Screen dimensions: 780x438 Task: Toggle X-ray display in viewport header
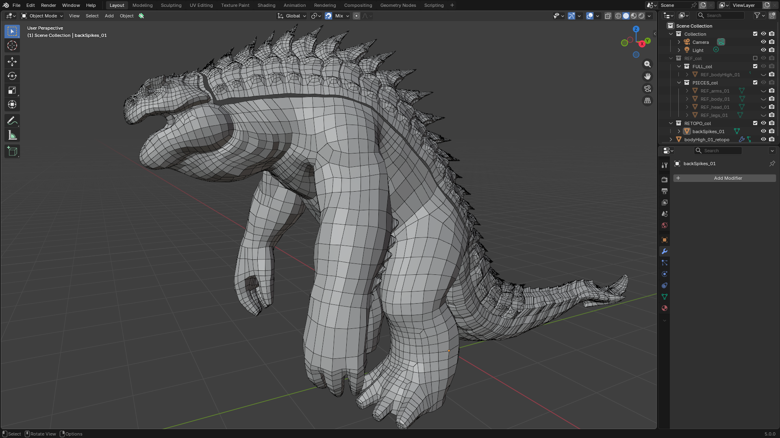click(608, 16)
